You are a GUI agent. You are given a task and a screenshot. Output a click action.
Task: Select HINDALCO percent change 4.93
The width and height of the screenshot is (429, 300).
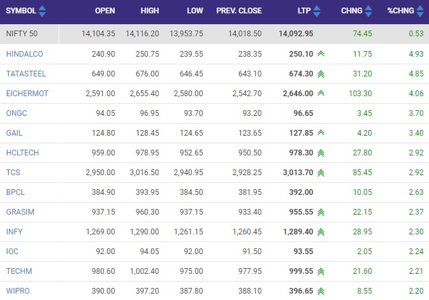tap(416, 54)
